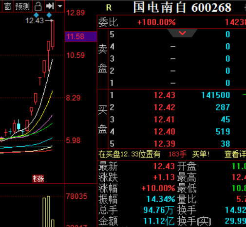Click the buy-1 volume 141500

216,95
